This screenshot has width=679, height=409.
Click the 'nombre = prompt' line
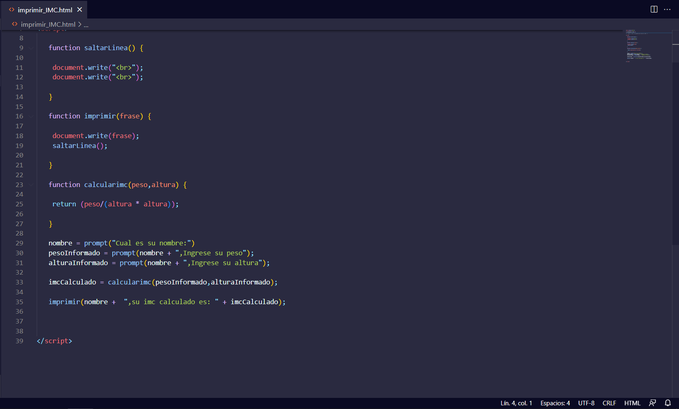(122, 243)
